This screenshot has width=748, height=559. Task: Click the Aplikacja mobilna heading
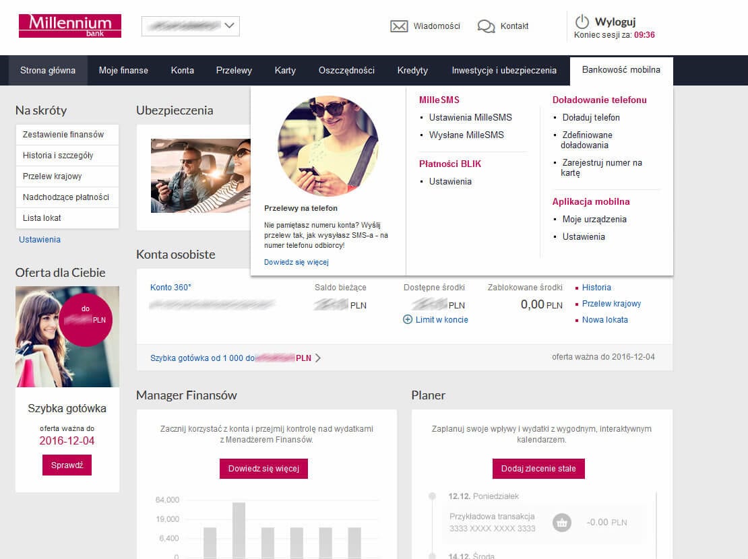pyautogui.click(x=591, y=201)
